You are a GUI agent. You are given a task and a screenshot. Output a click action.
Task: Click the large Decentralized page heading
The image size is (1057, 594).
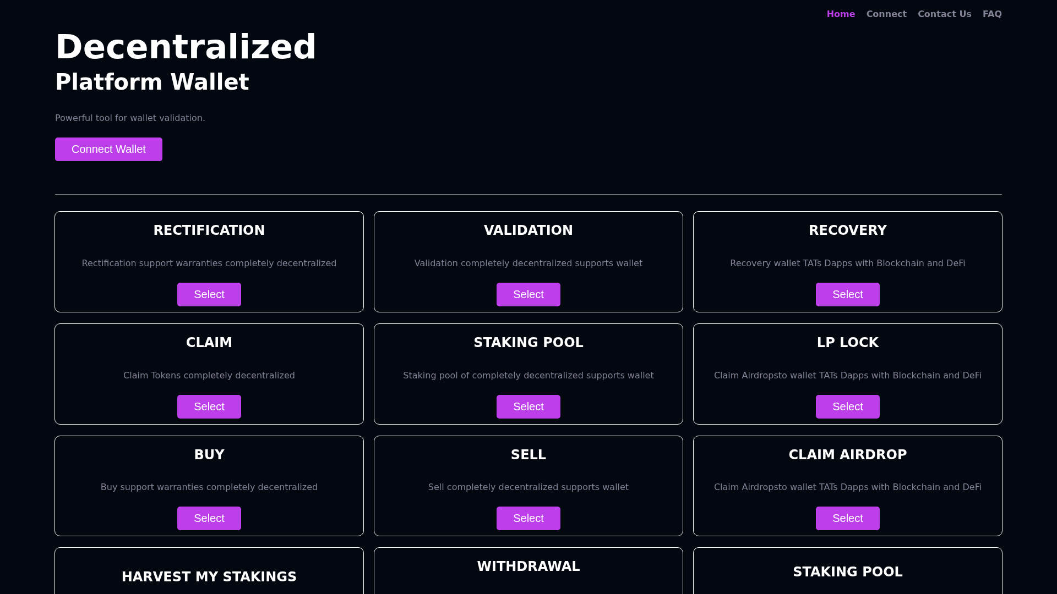click(x=186, y=47)
